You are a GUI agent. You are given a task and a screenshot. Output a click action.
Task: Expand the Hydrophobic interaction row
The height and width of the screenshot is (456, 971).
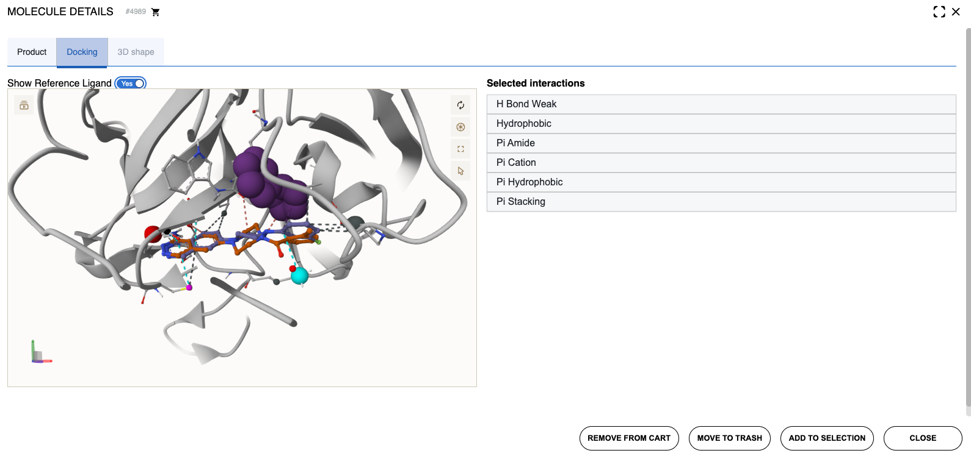[721, 124]
